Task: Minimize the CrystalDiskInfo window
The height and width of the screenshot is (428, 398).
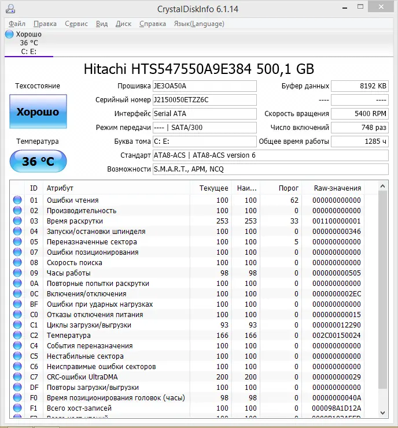Action: click(345, 8)
